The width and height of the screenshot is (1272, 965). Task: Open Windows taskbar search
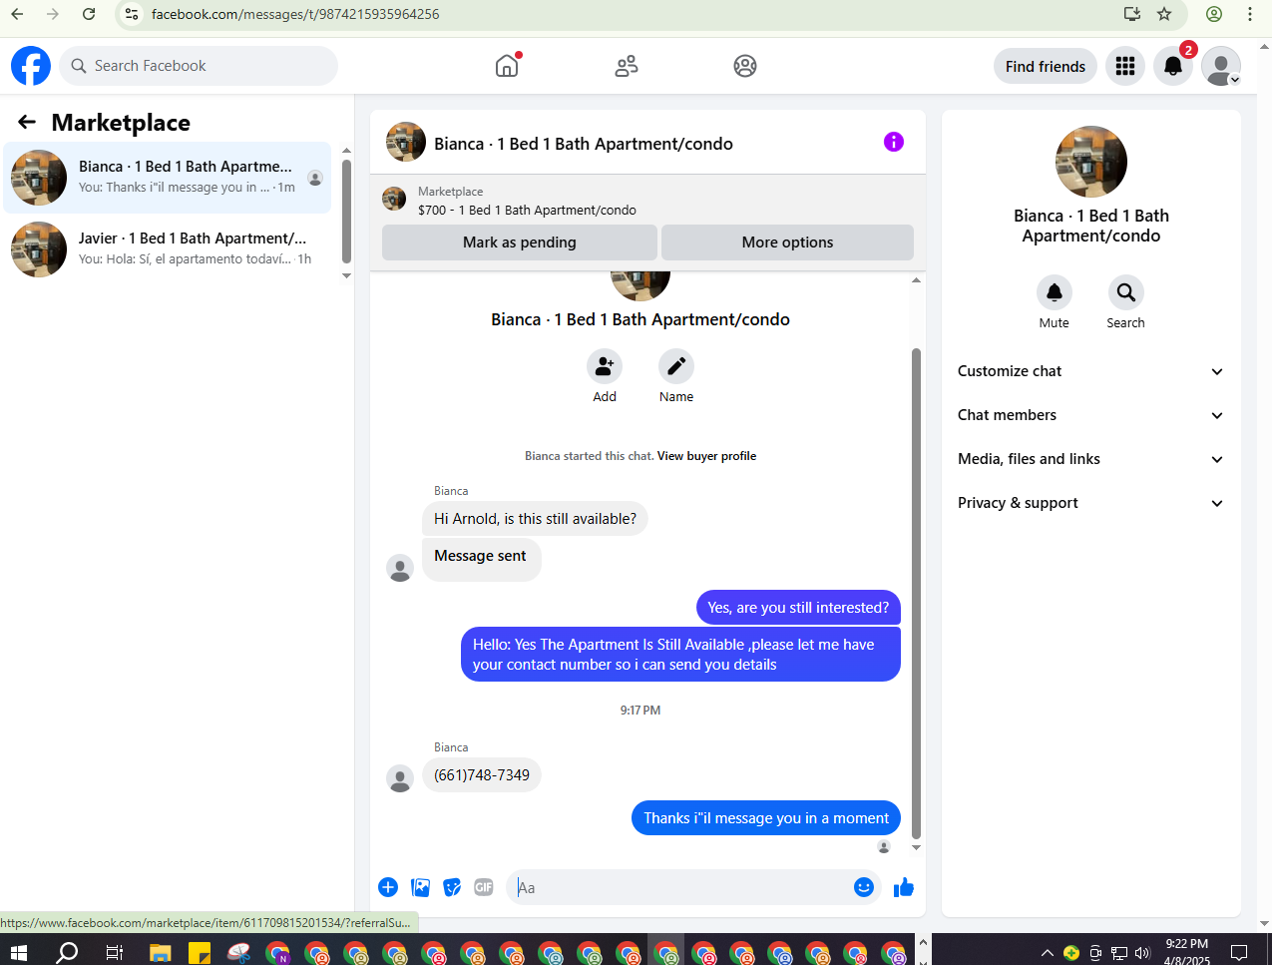click(x=67, y=952)
